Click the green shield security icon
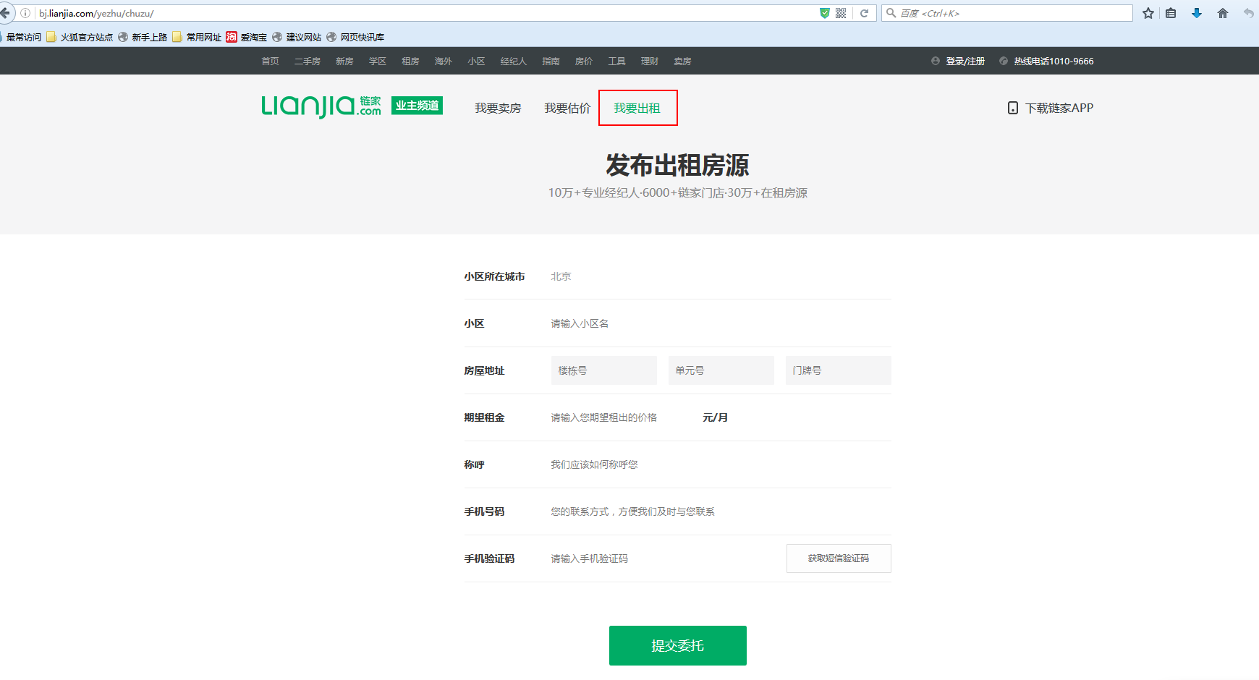This screenshot has height=680, width=1259. point(824,13)
